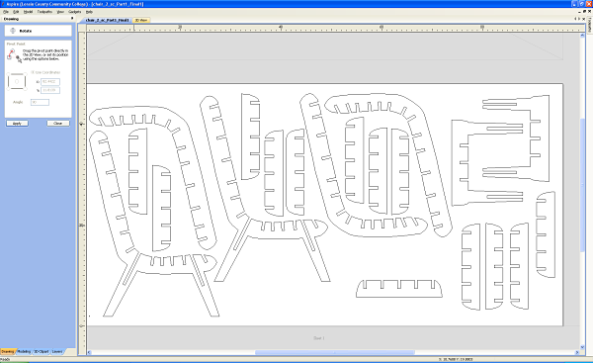Switch to the 3D View tab
This screenshot has width=593, height=363.
pyautogui.click(x=141, y=20)
